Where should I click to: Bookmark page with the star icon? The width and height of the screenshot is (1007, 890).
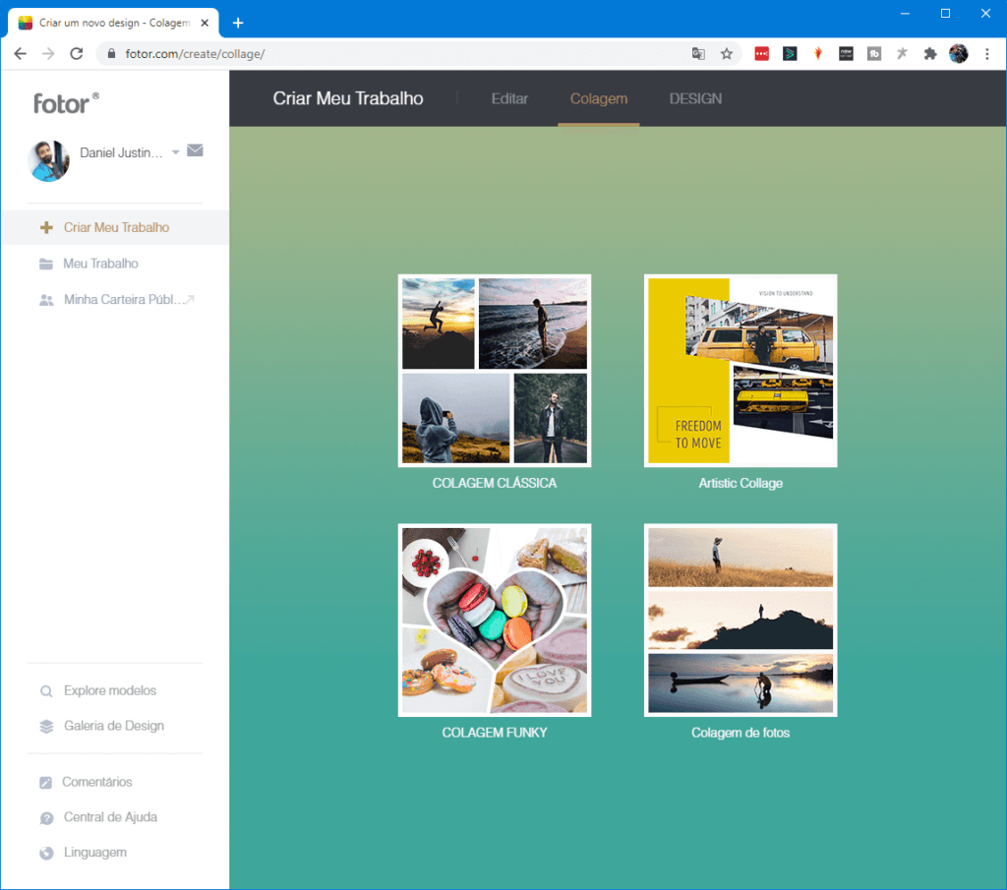[727, 54]
